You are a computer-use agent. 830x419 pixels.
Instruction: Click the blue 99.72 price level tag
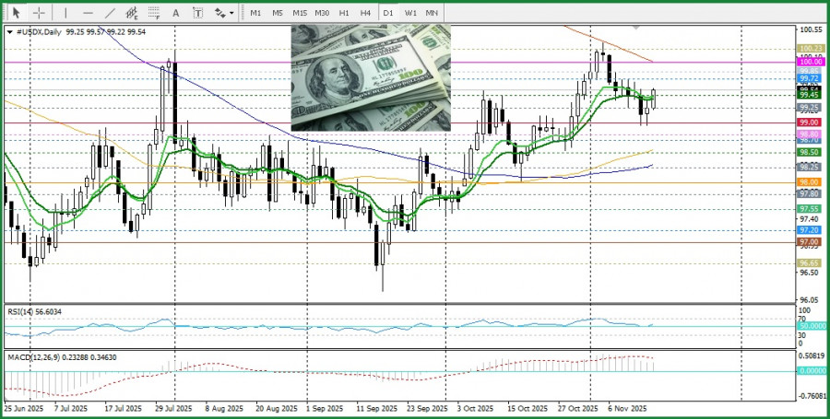coord(810,78)
